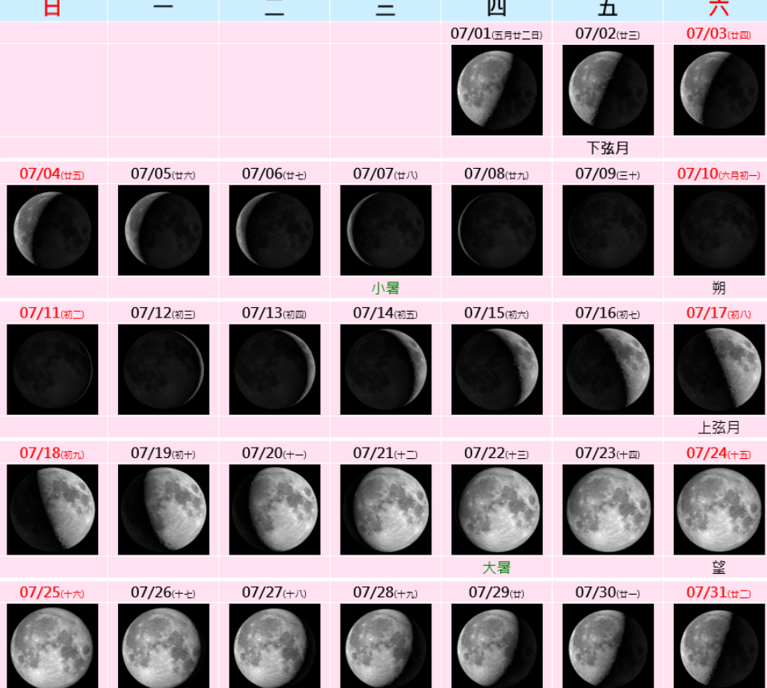Click the moon image for 07/25

(x=52, y=646)
